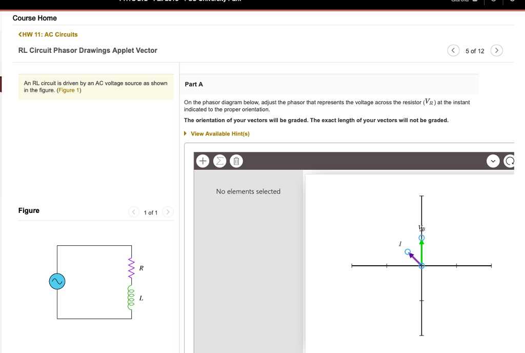Click the '1 of 1' figure counter
The width and height of the screenshot is (525, 353).
[151, 212]
